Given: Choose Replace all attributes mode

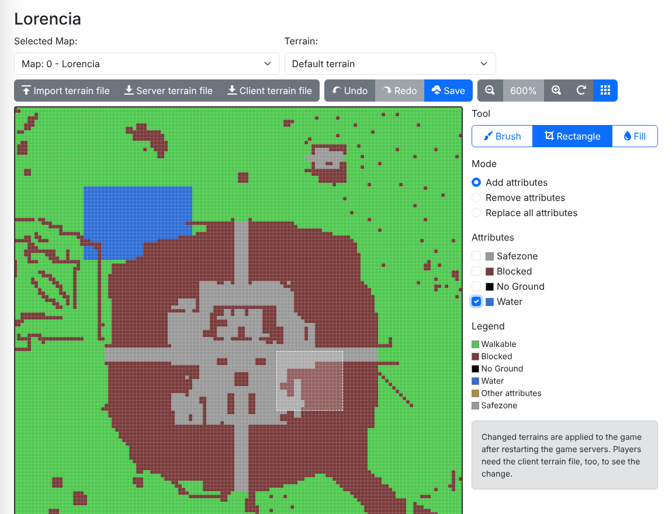Looking at the screenshot, I should (x=476, y=213).
